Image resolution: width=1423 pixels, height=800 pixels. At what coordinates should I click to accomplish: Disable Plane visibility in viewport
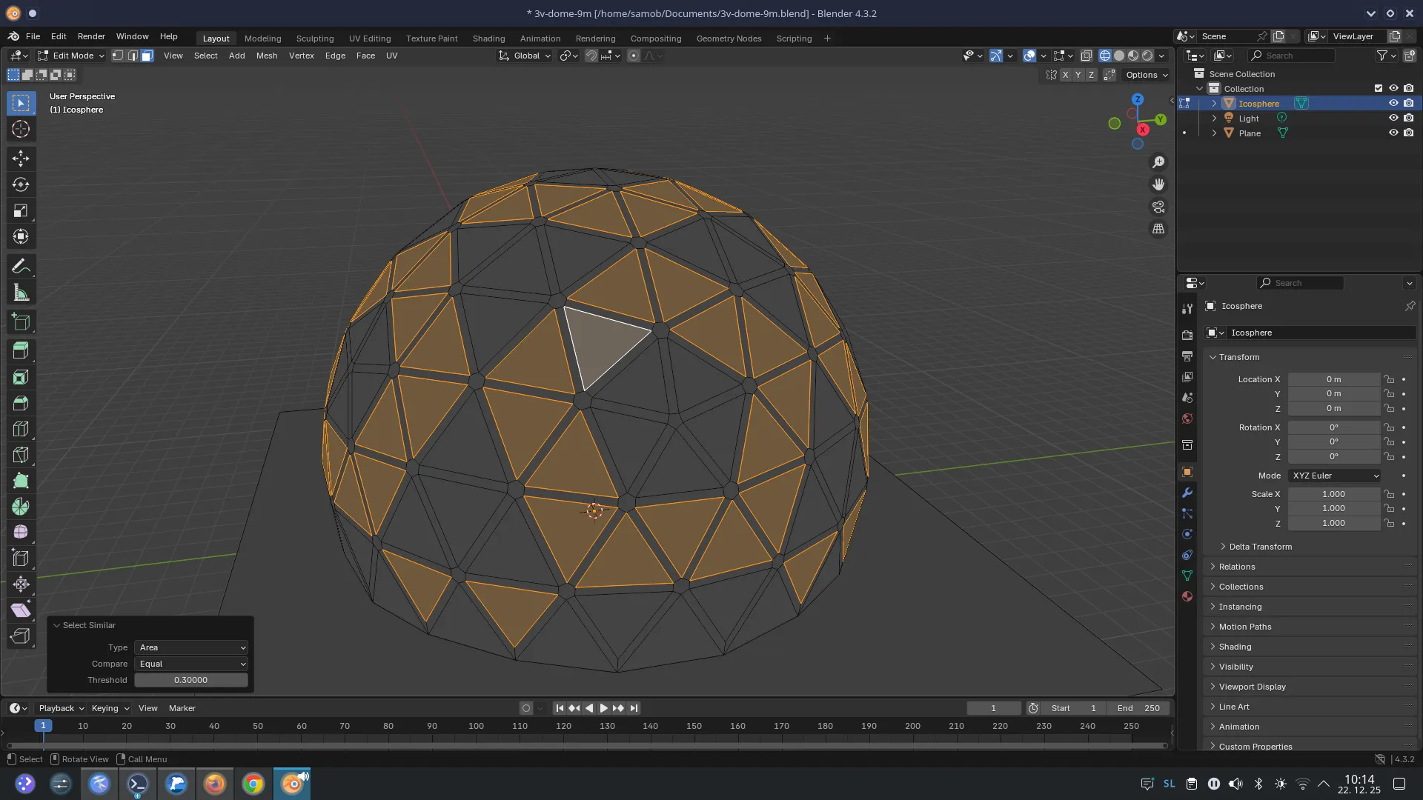(x=1393, y=133)
